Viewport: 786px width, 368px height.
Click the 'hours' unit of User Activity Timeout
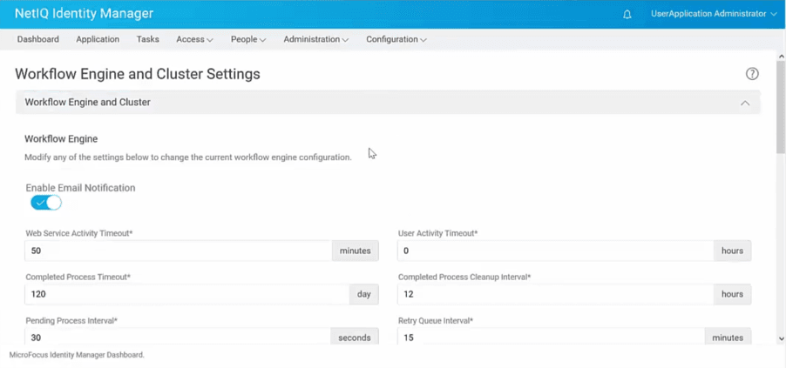point(732,251)
